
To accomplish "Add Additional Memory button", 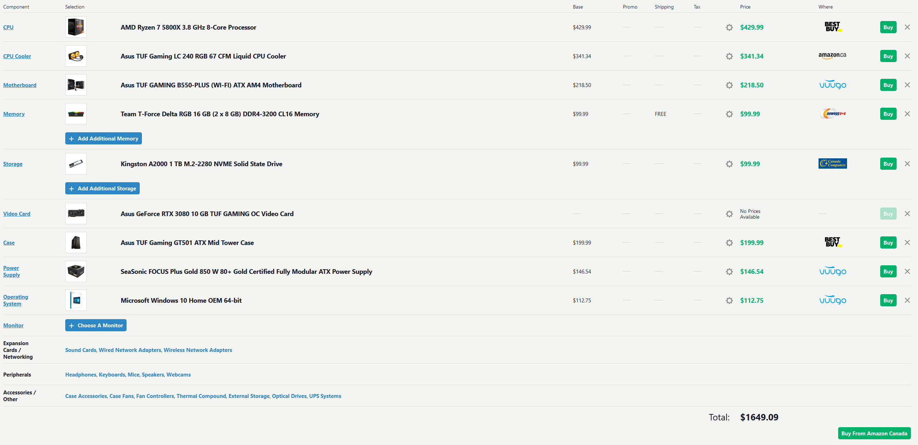I will 103,139.
